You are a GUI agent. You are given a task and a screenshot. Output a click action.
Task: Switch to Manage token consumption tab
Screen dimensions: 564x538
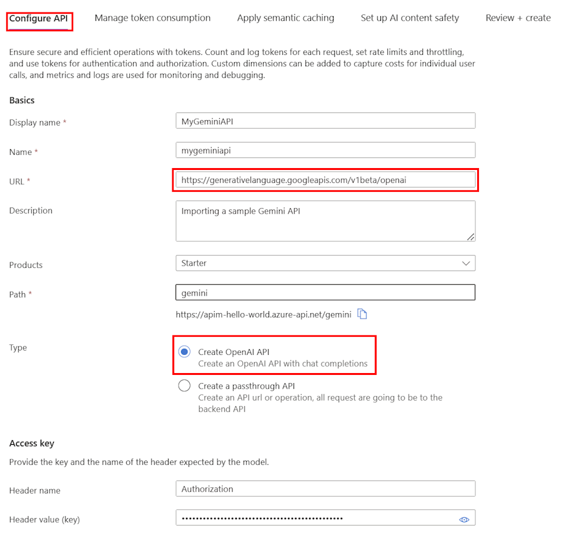coord(152,18)
